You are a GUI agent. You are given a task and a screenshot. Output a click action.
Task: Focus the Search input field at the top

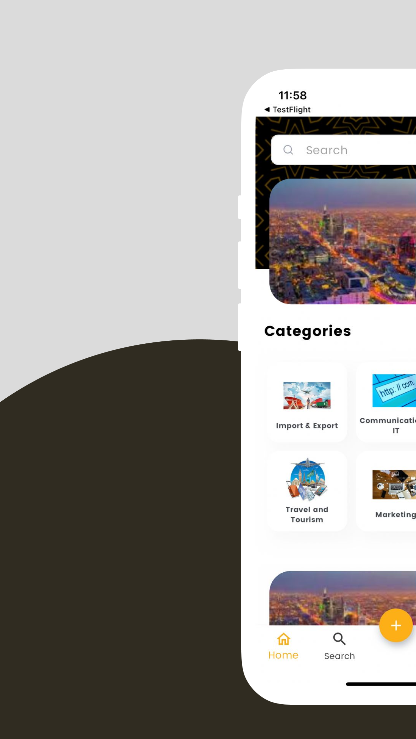[x=344, y=150]
